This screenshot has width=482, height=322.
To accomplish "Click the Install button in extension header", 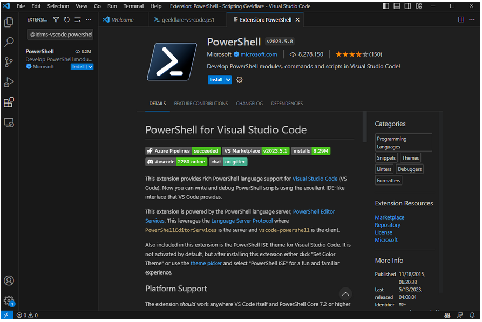I will pos(216,80).
